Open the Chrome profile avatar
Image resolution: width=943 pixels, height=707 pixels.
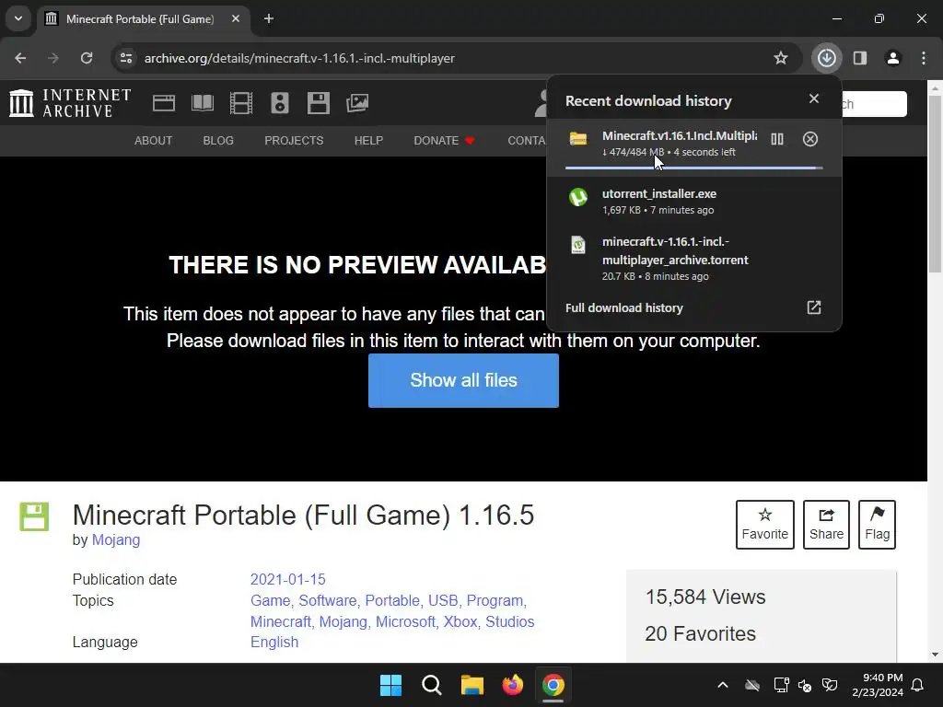click(x=893, y=58)
